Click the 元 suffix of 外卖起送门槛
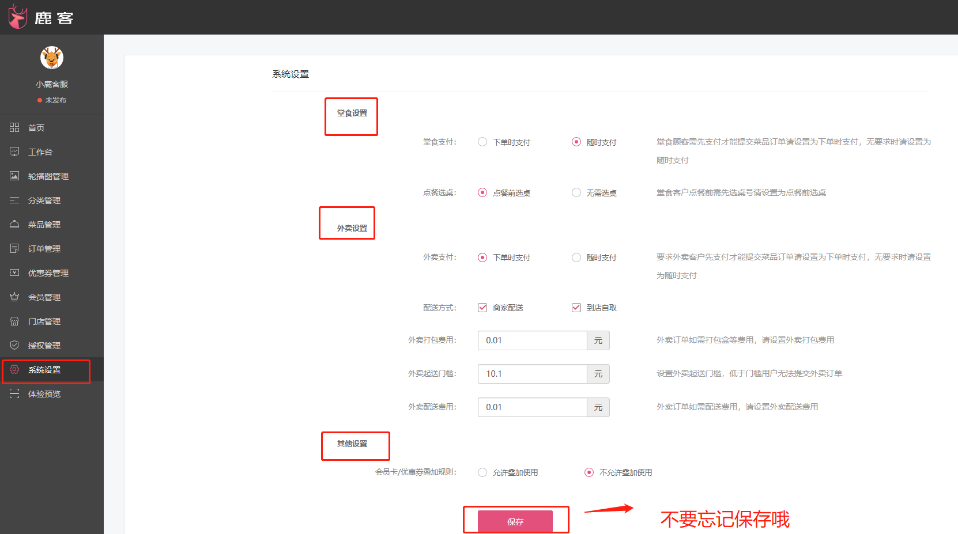The width and height of the screenshot is (958, 534). 598,374
